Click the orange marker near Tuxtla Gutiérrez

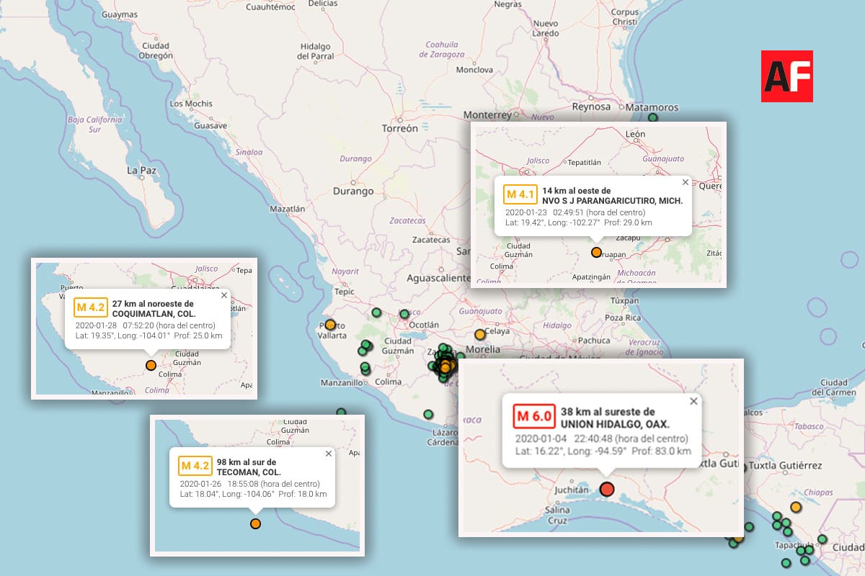(795, 507)
